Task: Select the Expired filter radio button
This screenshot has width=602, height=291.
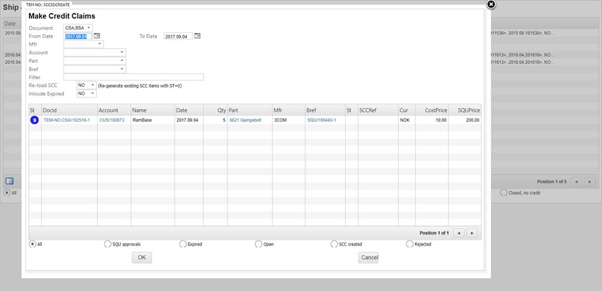Action: (x=183, y=244)
